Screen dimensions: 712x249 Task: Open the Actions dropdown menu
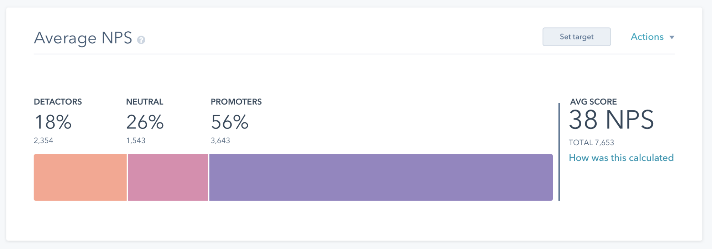(652, 37)
